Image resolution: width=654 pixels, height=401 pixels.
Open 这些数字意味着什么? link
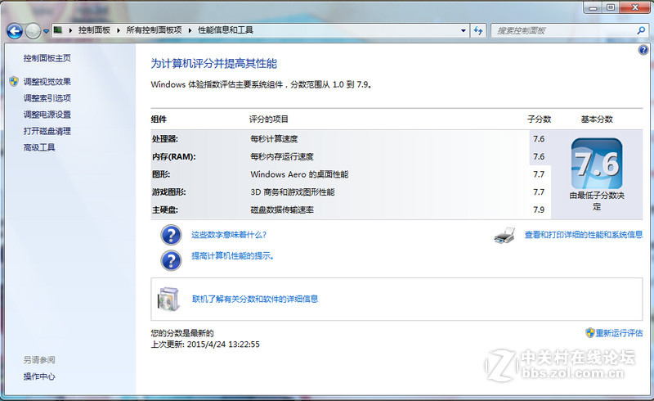pos(229,235)
